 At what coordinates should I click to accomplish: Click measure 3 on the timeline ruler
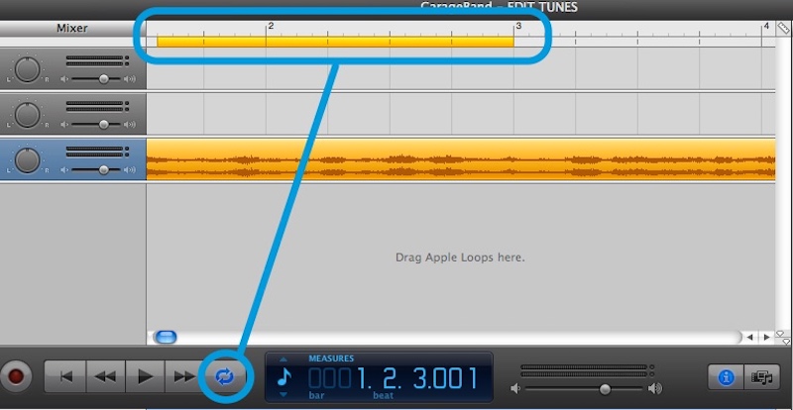[x=518, y=26]
